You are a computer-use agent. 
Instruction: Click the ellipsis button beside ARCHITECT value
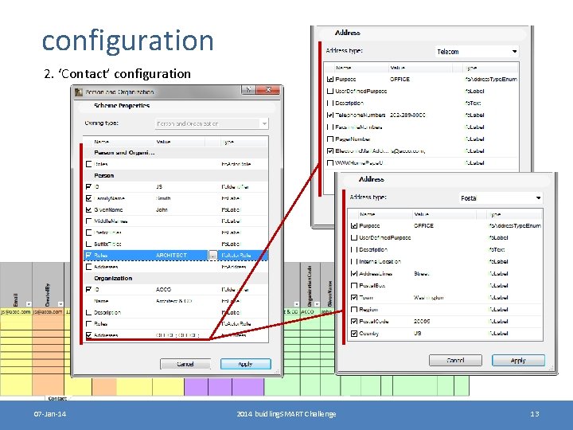212,256
